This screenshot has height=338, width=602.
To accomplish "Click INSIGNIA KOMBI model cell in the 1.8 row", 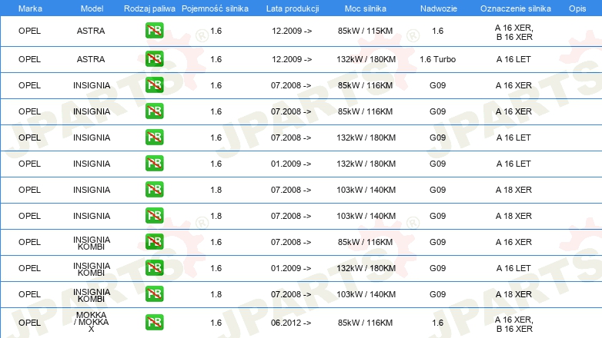I will coord(92,295).
